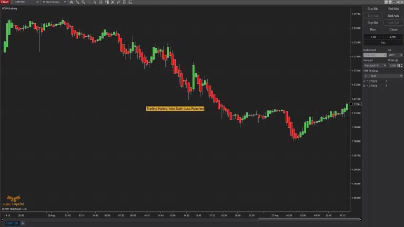
Task: Expand the GBPUSD instrument selector in toolbar
Action: [26, 2]
